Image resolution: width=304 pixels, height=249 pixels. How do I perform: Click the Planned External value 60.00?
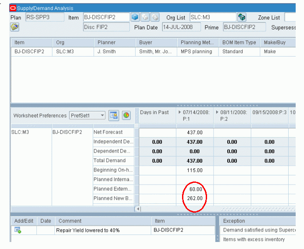pos(195,189)
